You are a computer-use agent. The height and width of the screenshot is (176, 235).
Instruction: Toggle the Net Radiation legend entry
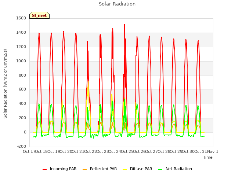pos(175,169)
